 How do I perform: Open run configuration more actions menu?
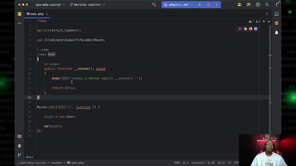(x=216, y=5)
